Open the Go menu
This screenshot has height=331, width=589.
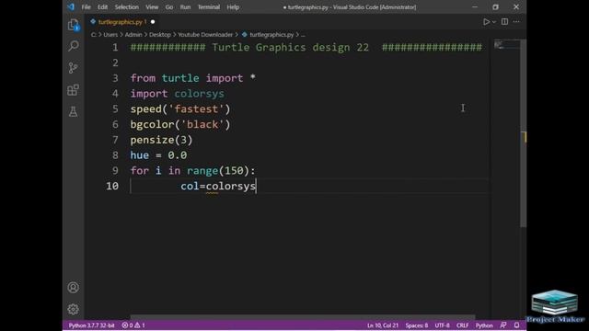pos(169,7)
